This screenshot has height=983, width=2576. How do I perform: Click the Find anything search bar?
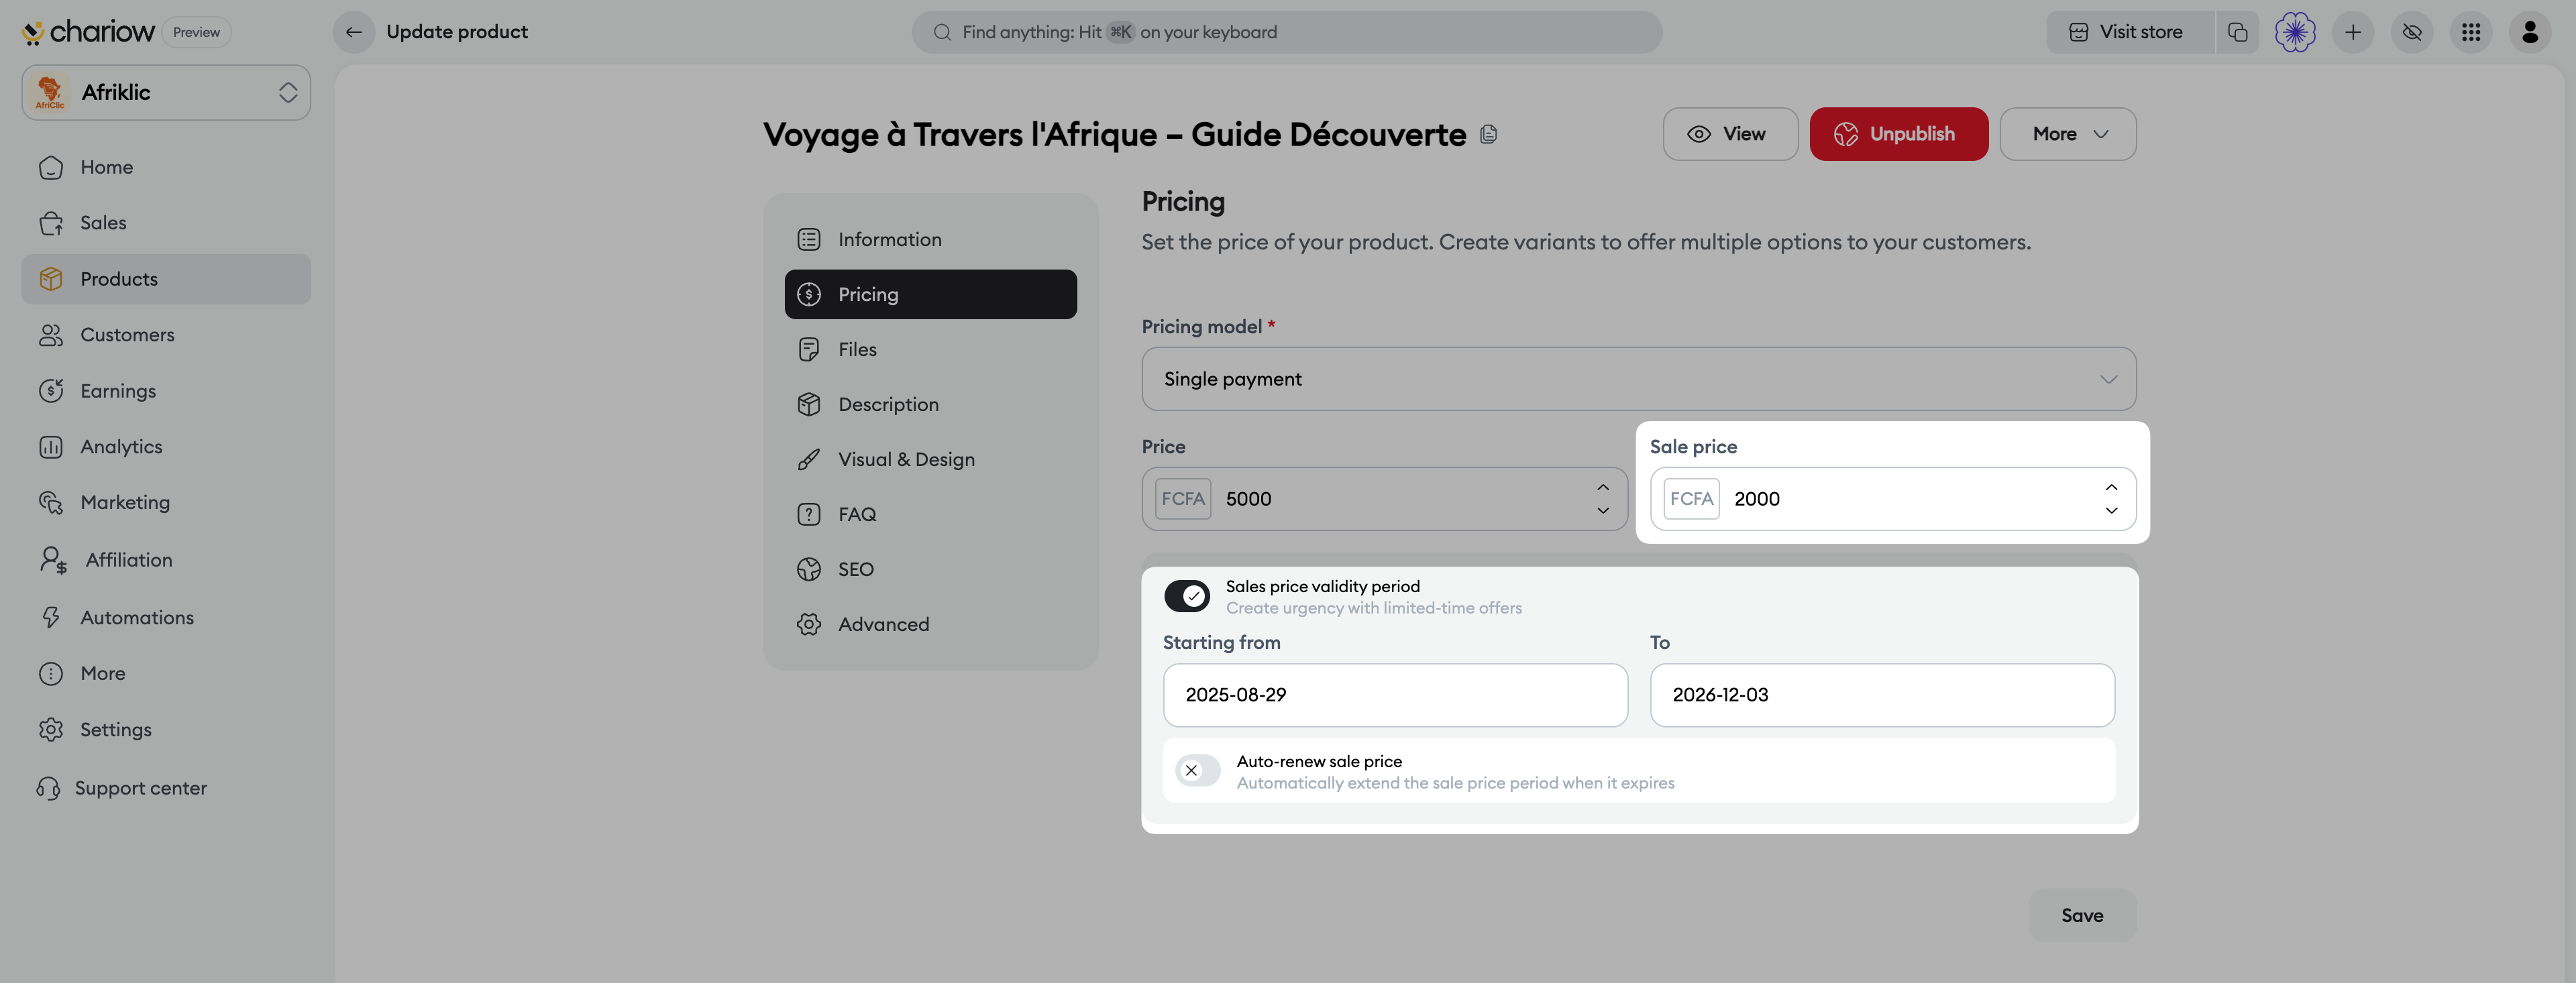(1286, 32)
